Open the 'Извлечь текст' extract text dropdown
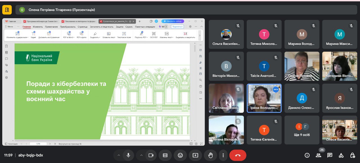The width and height of the screenshot is (360, 163). pyautogui.click(x=167, y=35)
